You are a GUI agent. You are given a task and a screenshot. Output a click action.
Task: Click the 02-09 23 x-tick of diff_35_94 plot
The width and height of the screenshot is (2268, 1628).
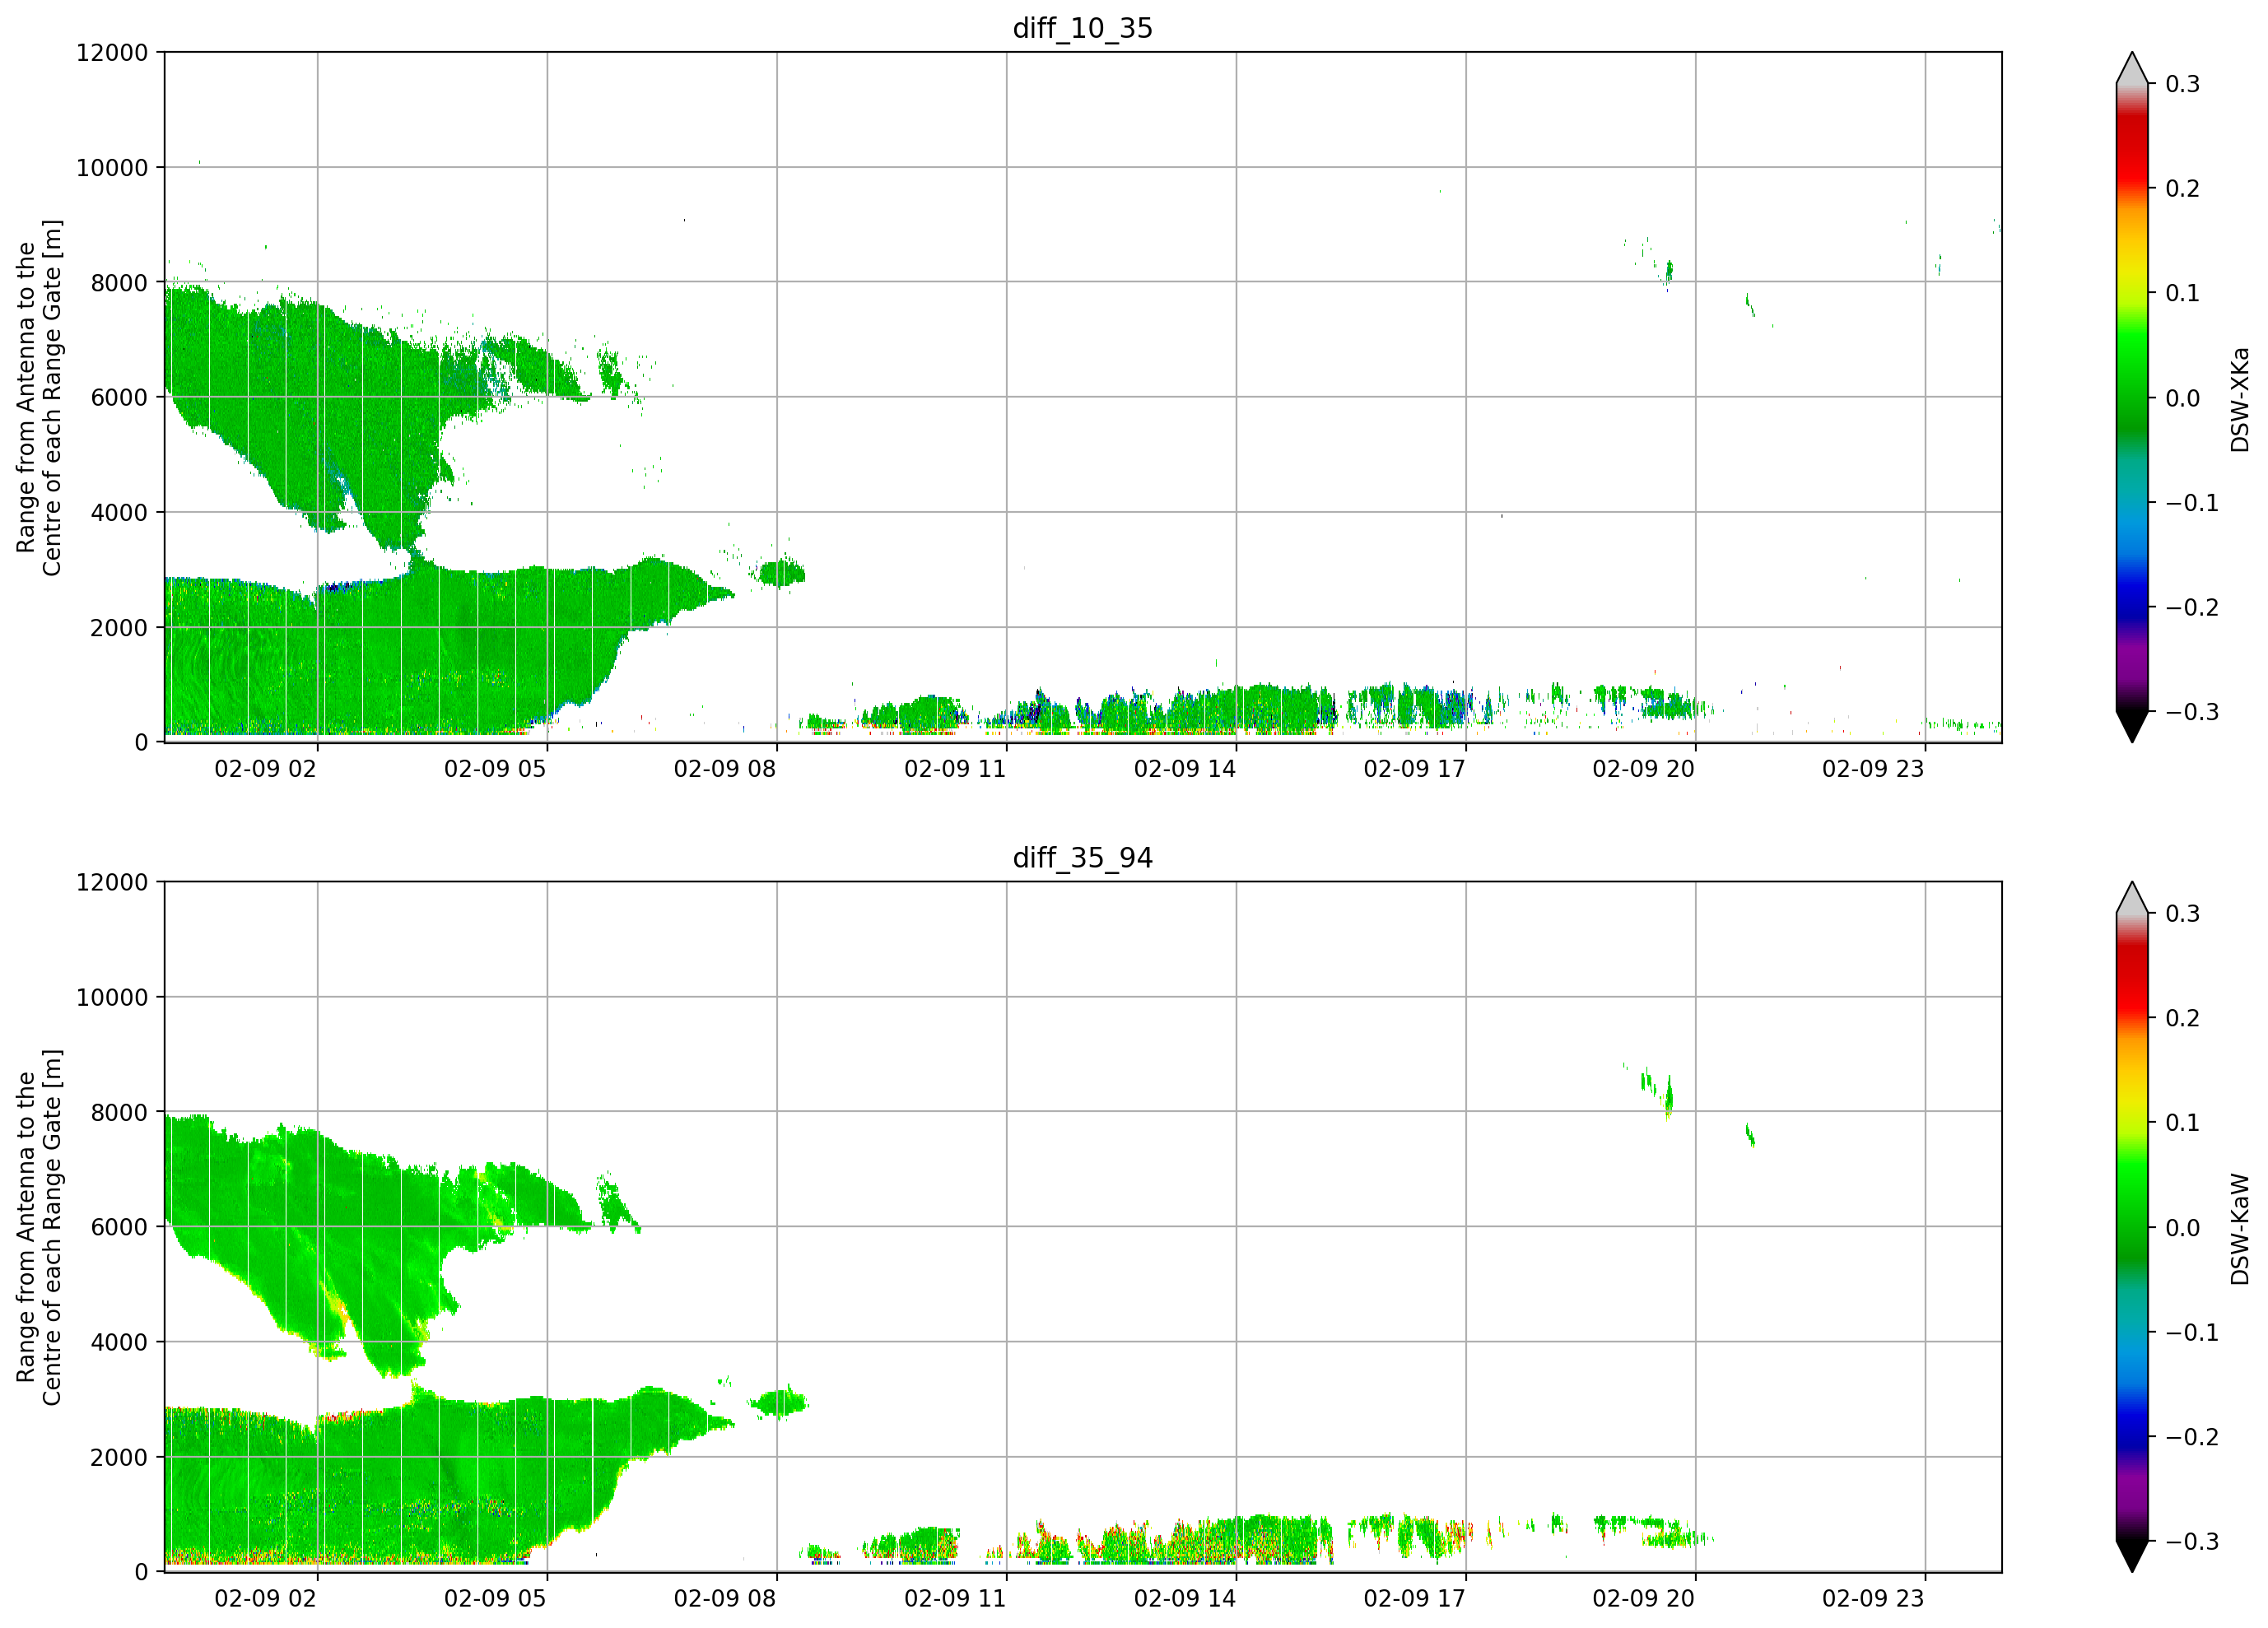[x=1873, y=1598]
